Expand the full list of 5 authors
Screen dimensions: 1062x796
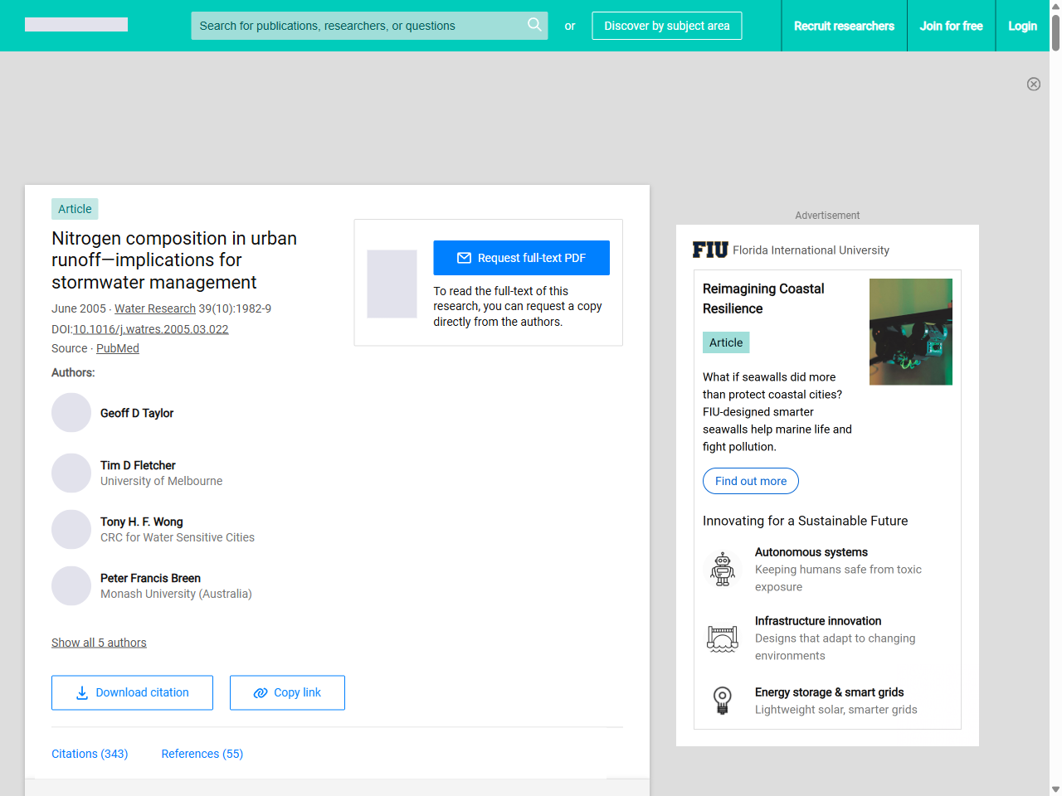point(99,643)
